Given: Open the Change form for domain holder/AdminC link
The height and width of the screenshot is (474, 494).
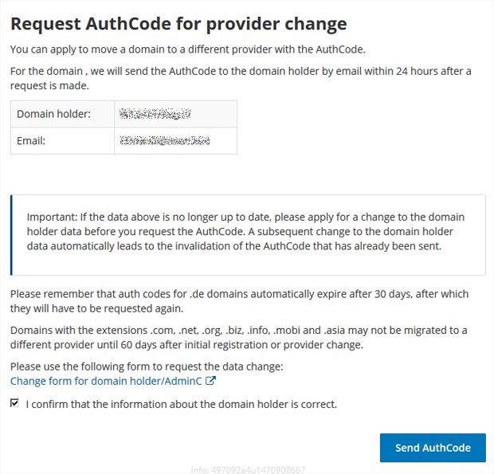Looking at the screenshot, I should click(106, 381).
